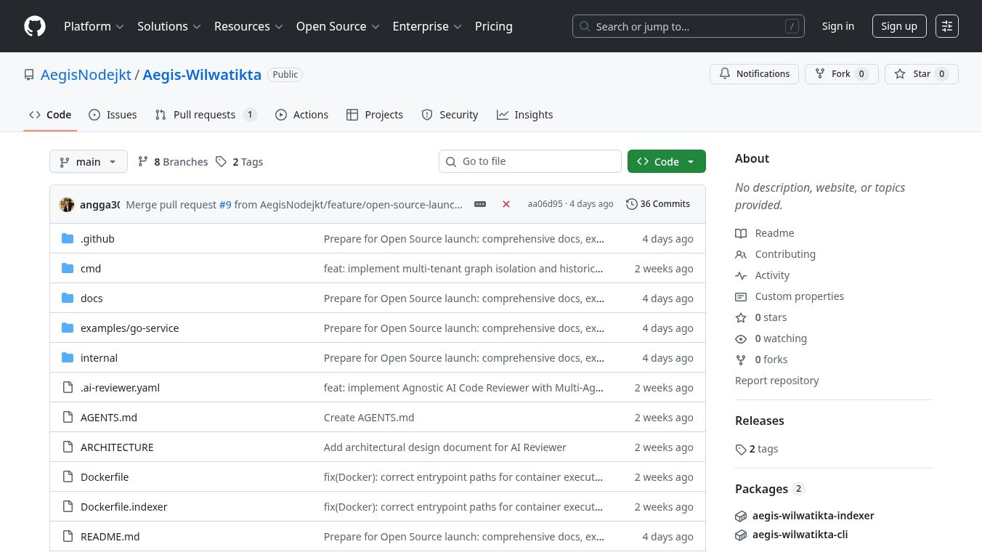Click the failed status red X icon

click(506, 204)
